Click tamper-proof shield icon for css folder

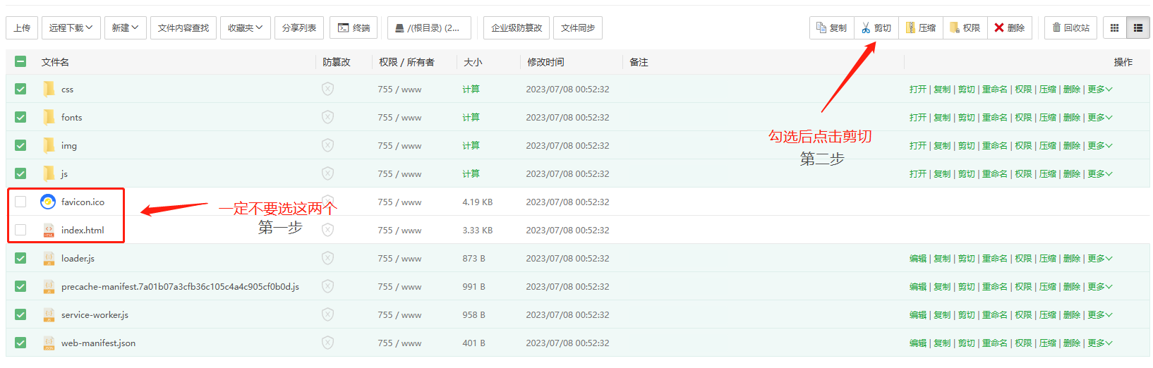point(327,89)
